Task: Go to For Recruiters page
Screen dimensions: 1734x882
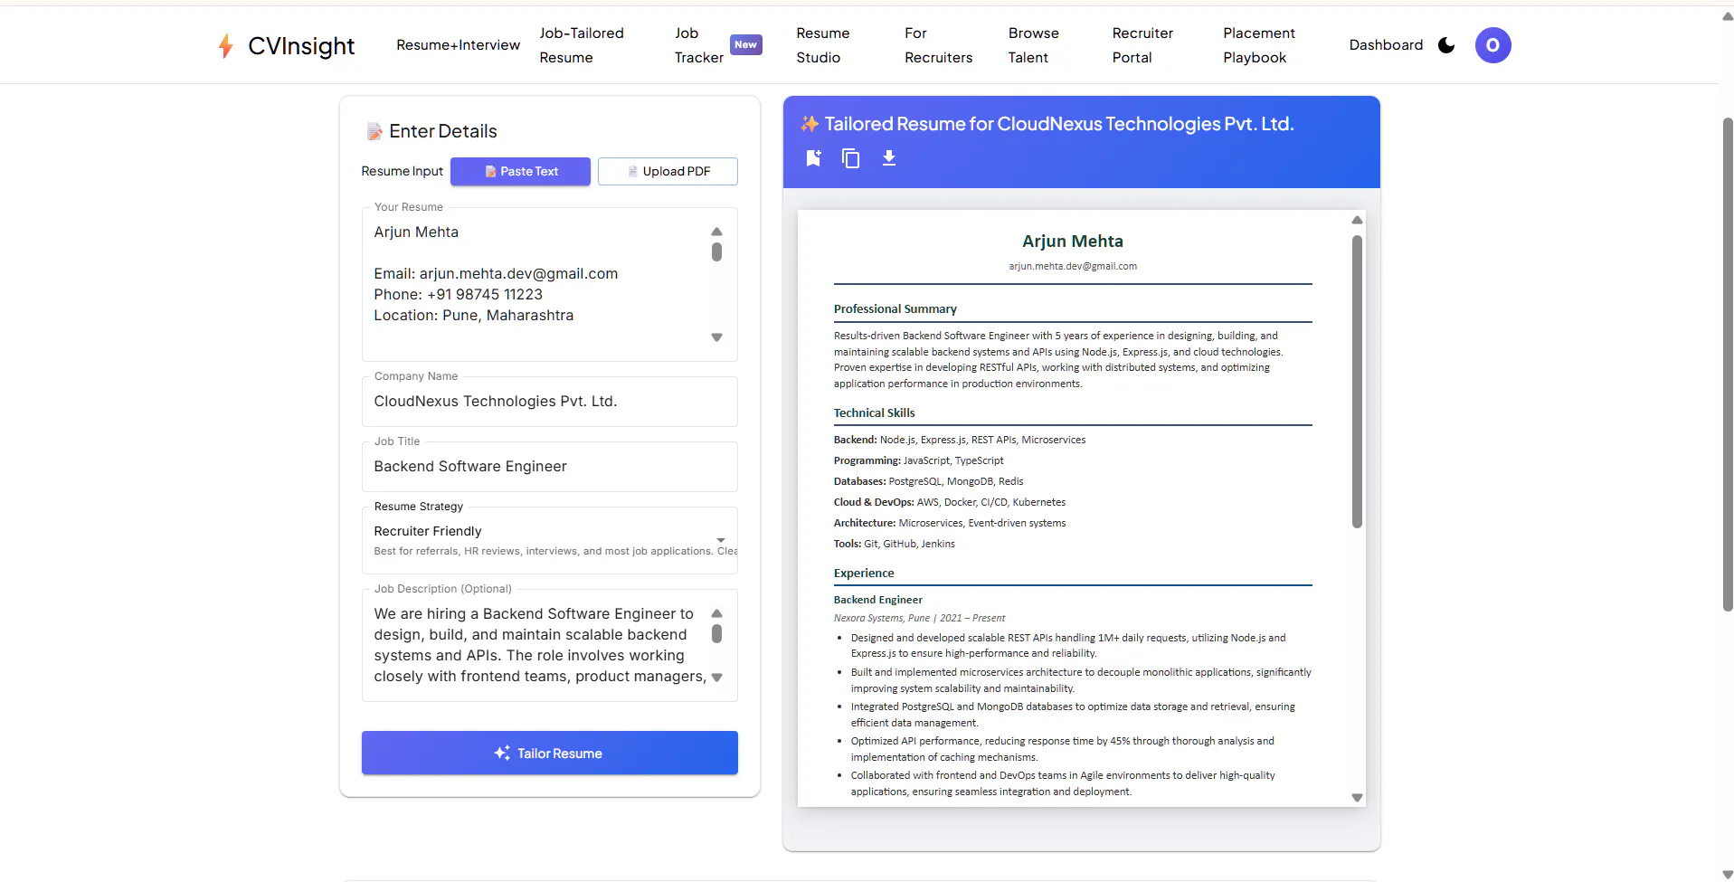Action: (x=938, y=45)
